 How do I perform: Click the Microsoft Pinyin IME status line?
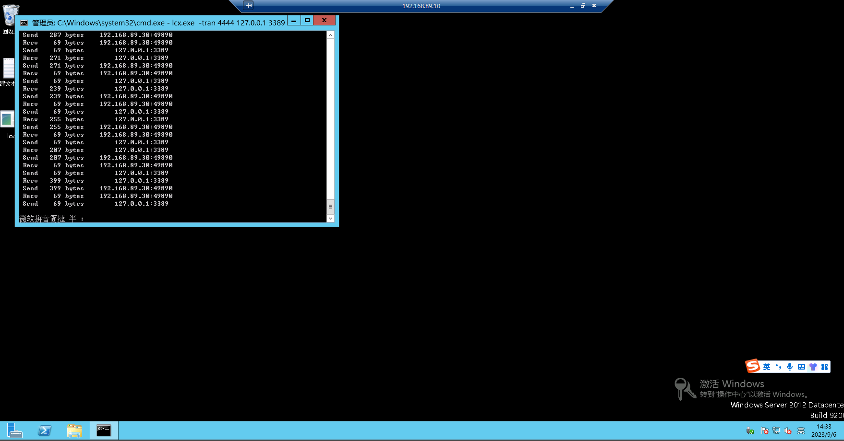coord(51,219)
